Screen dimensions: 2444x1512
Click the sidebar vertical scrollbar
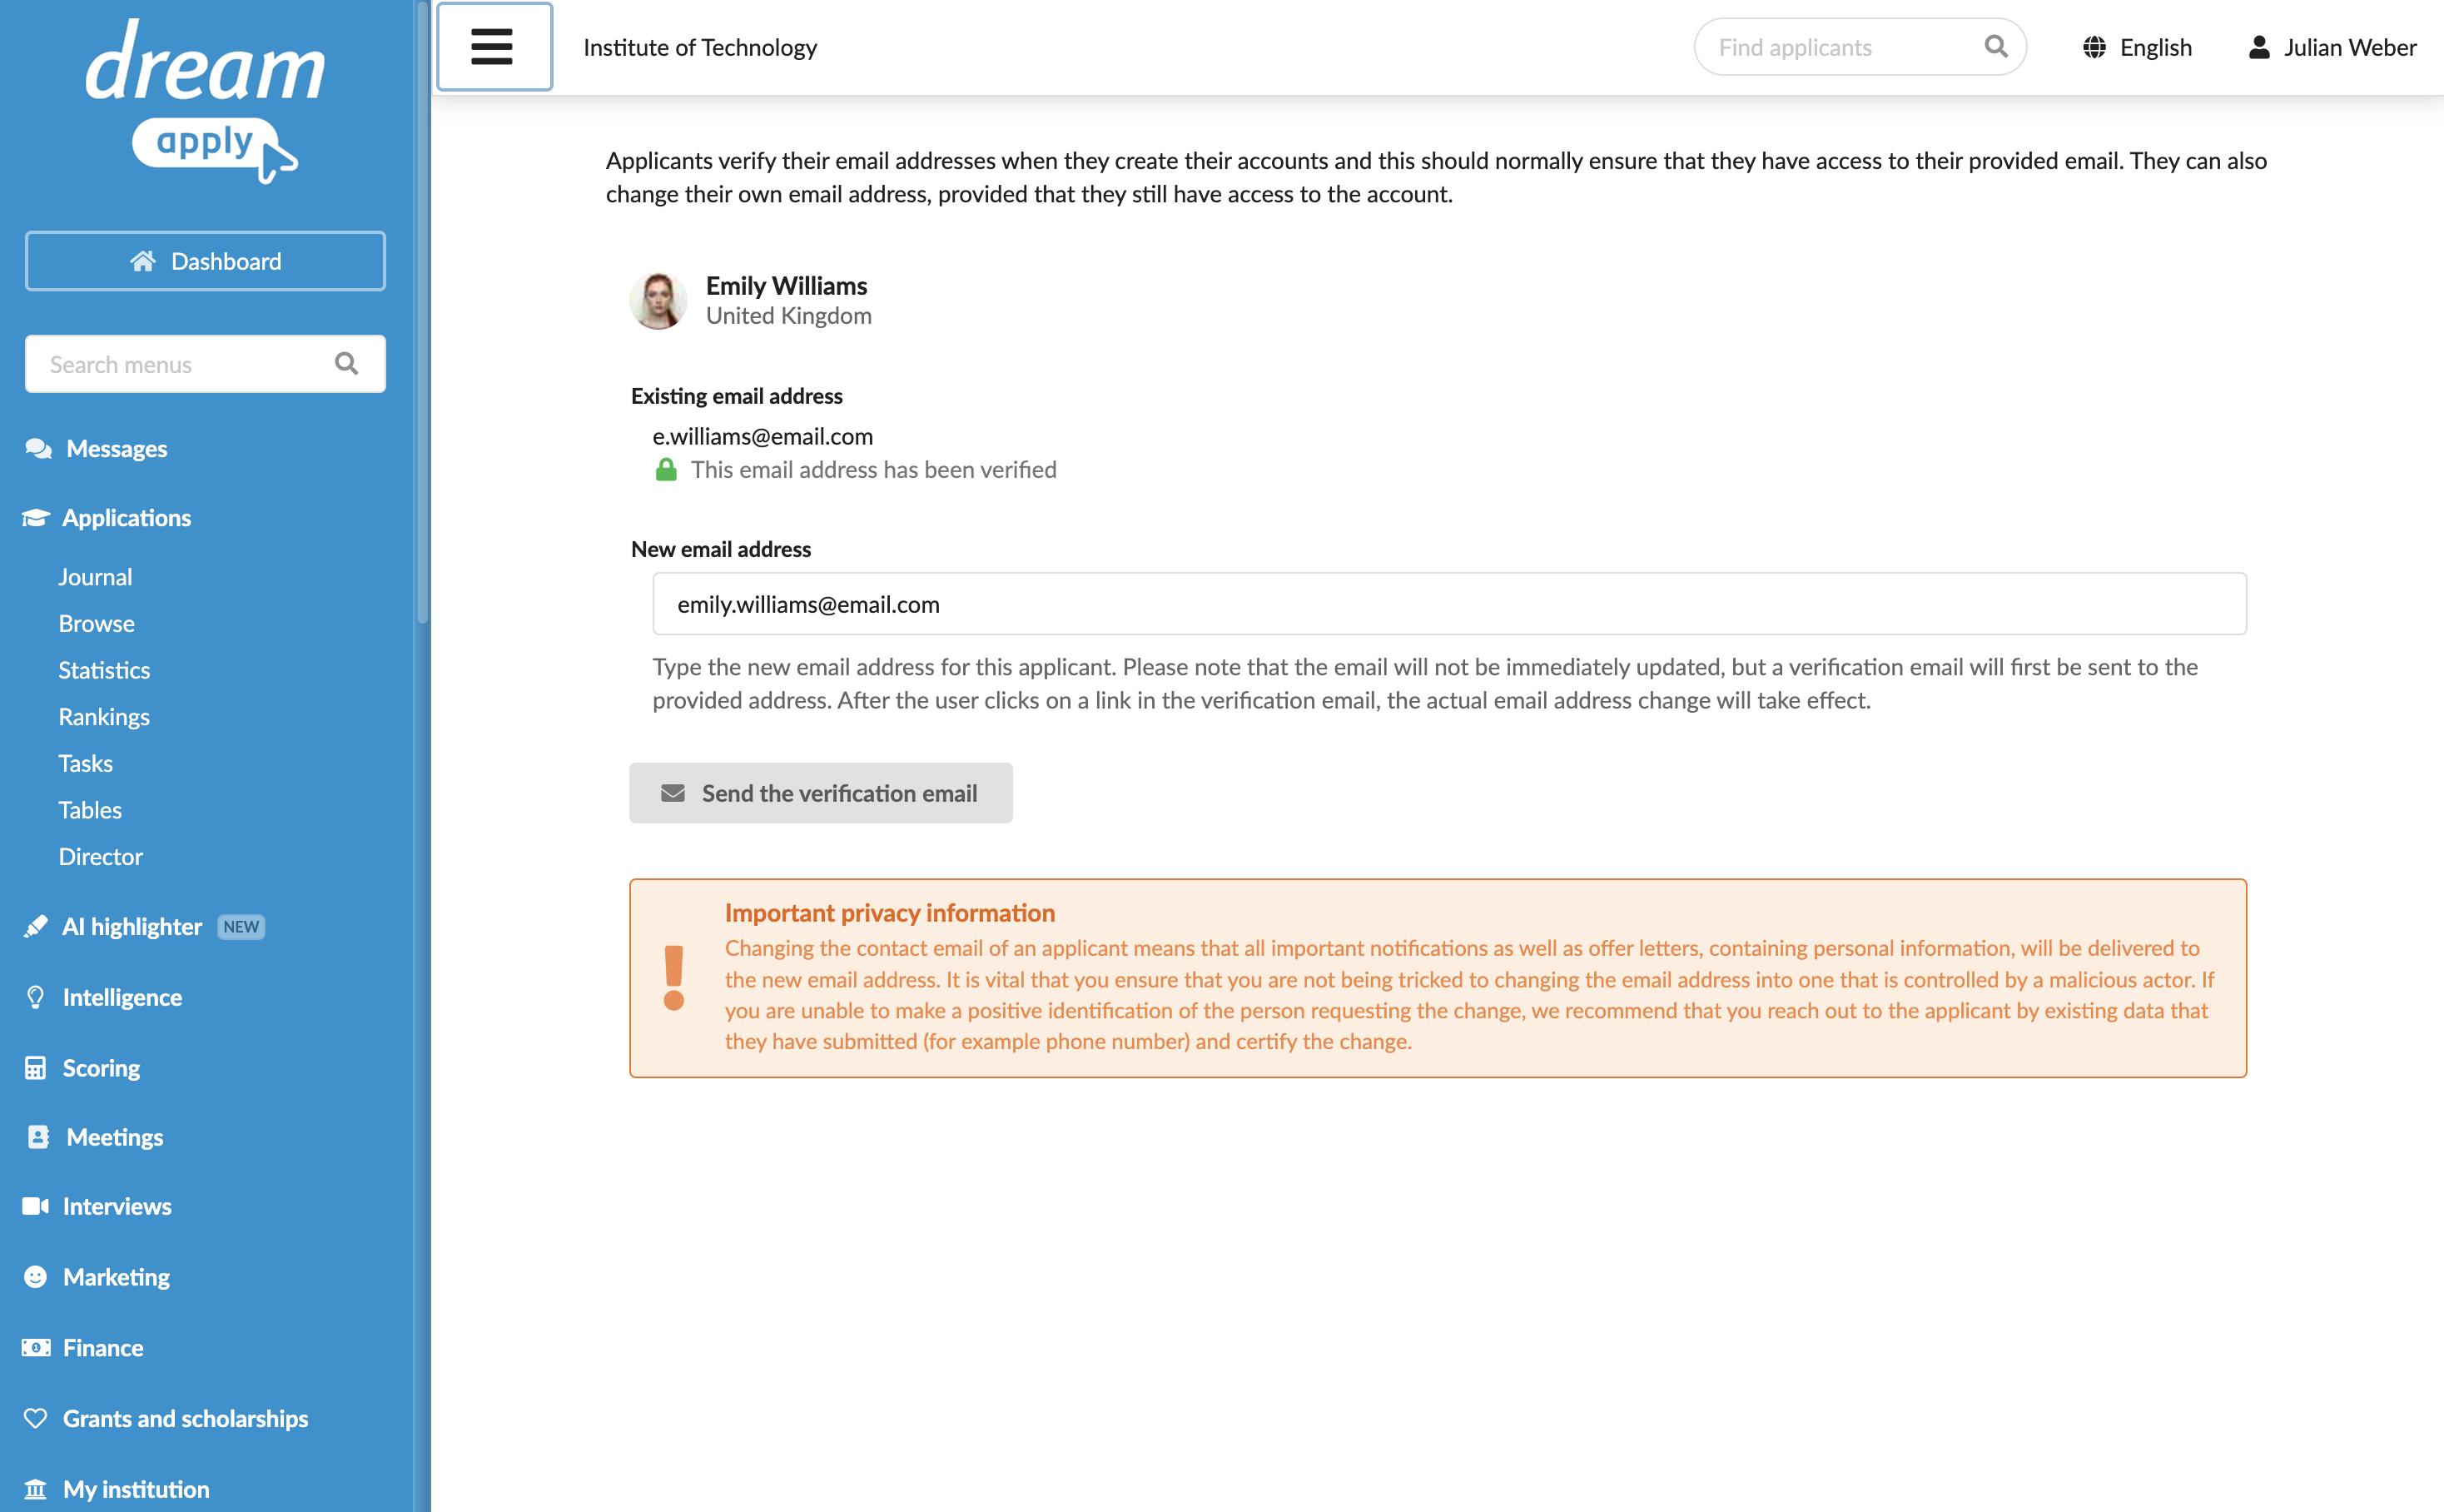coord(423,311)
